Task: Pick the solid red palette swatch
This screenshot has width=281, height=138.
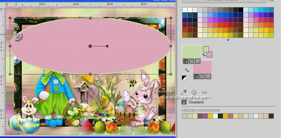Action: point(225,25)
